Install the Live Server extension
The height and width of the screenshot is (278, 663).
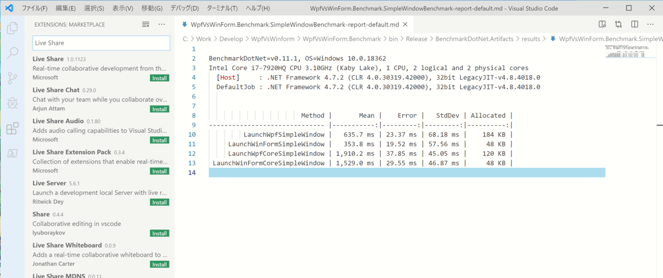pos(160,202)
